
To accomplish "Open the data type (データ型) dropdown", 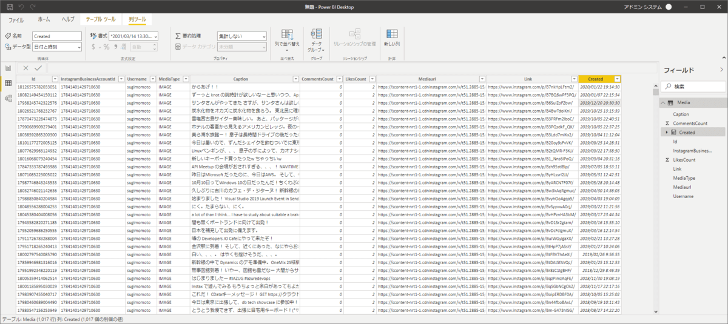I will [57, 47].
